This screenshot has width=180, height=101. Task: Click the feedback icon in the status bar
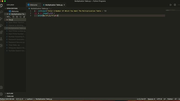click(x=175, y=99)
